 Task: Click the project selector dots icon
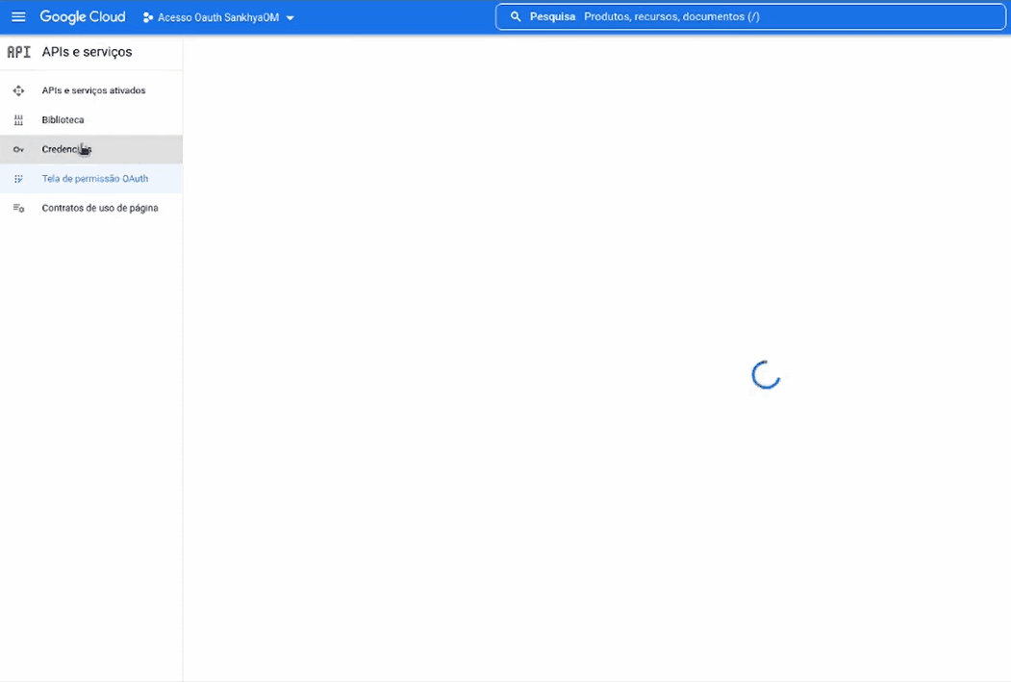coord(147,17)
